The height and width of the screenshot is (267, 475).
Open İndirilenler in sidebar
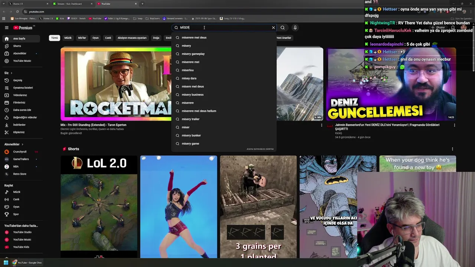pos(19,125)
